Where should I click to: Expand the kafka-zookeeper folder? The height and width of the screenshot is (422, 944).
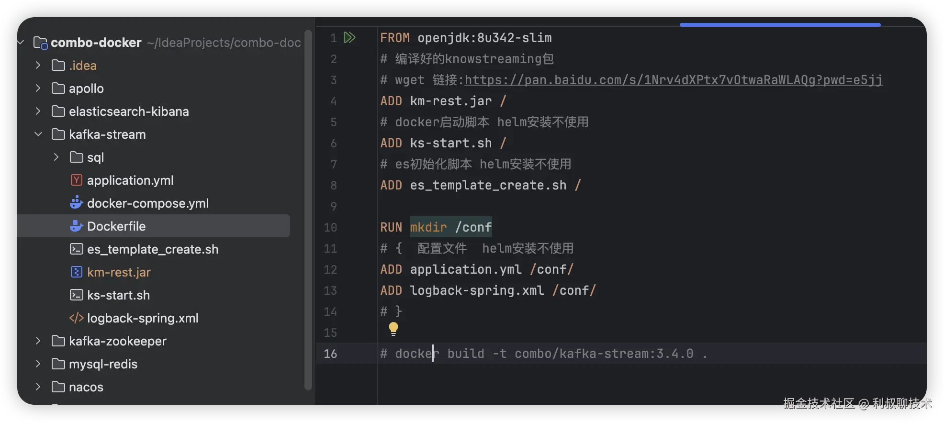(38, 341)
